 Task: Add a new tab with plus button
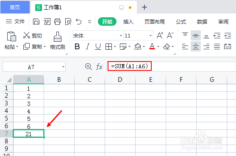point(144,7)
